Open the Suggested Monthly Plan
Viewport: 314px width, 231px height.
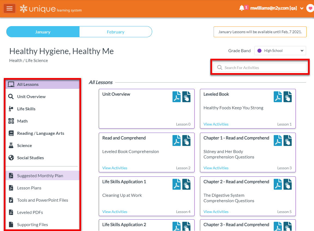[42, 176]
